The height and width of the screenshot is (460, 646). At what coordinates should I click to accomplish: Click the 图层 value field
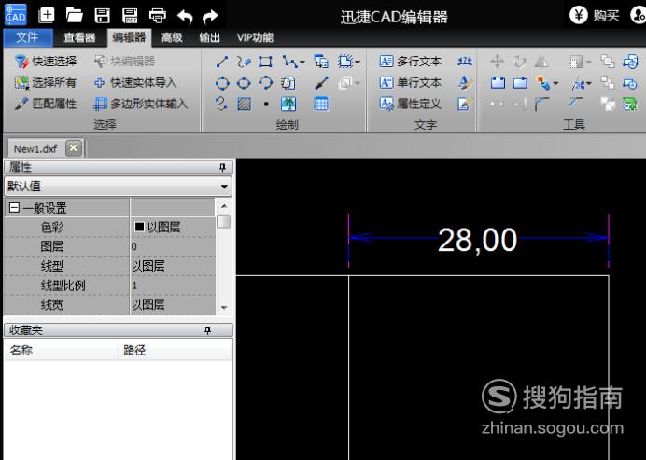point(172,246)
